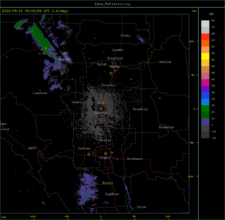
Task: Click the km unit label at top right
Action: (x=194, y=11)
